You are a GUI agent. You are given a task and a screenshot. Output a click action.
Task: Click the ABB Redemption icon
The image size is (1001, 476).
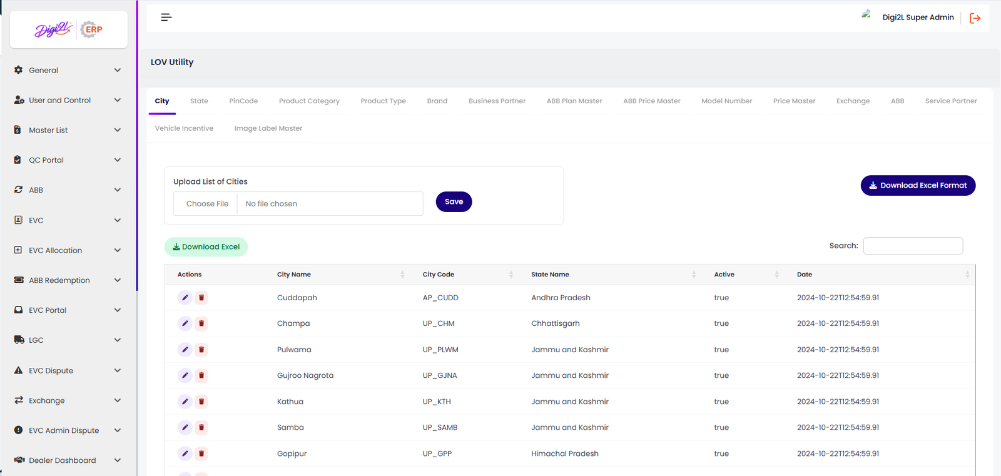(x=19, y=280)
